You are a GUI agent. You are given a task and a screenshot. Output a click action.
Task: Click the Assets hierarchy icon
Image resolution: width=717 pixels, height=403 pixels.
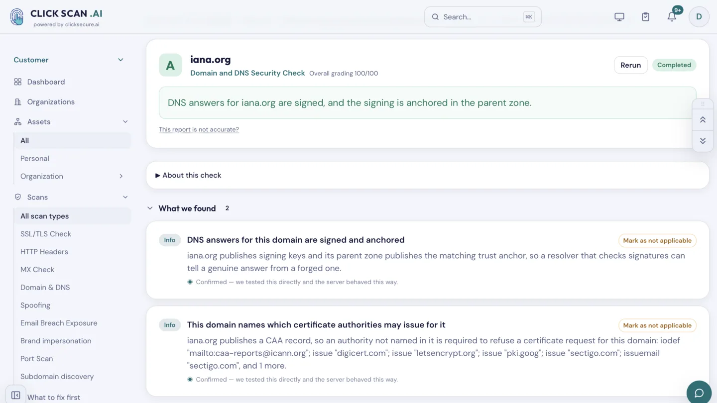tap(18, 122)
